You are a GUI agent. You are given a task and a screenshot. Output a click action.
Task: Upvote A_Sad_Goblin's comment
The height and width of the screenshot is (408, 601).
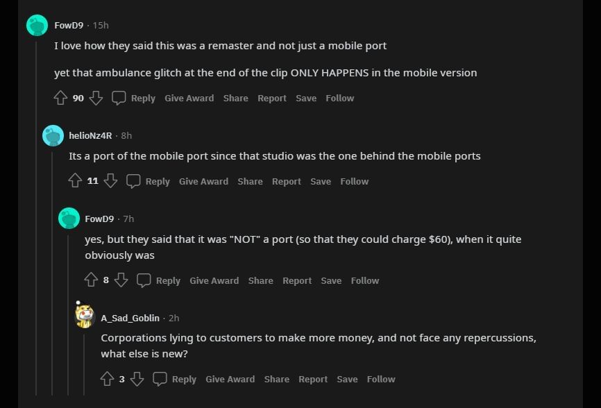107,379
